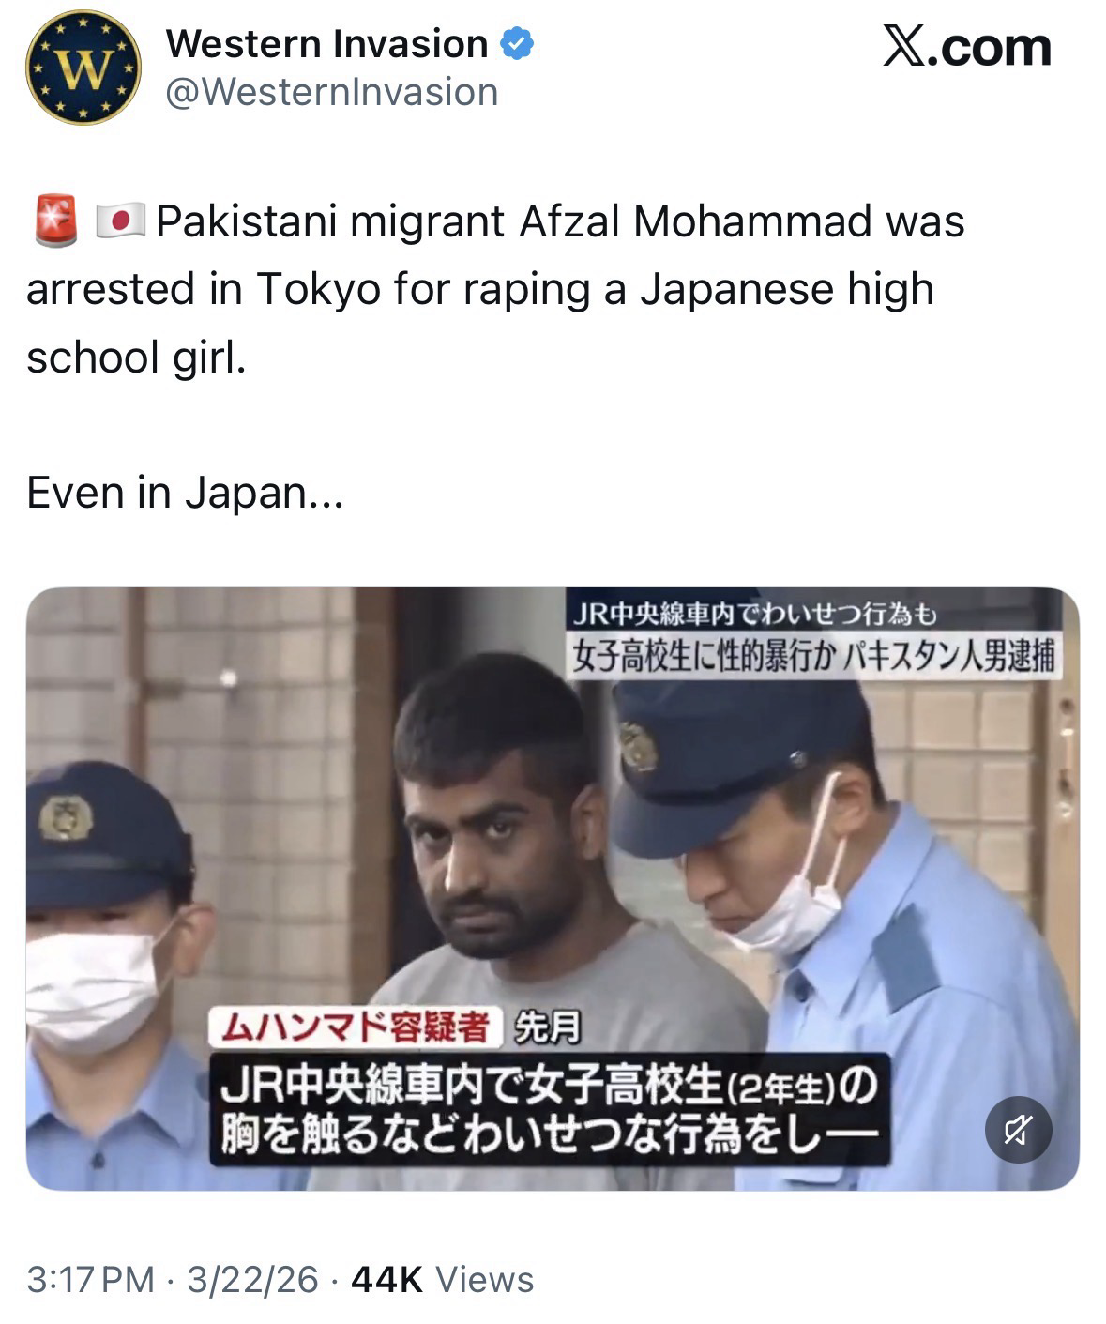
Task: Unmute the video via the speaker icon
Action: (x=1019, y=1130)
